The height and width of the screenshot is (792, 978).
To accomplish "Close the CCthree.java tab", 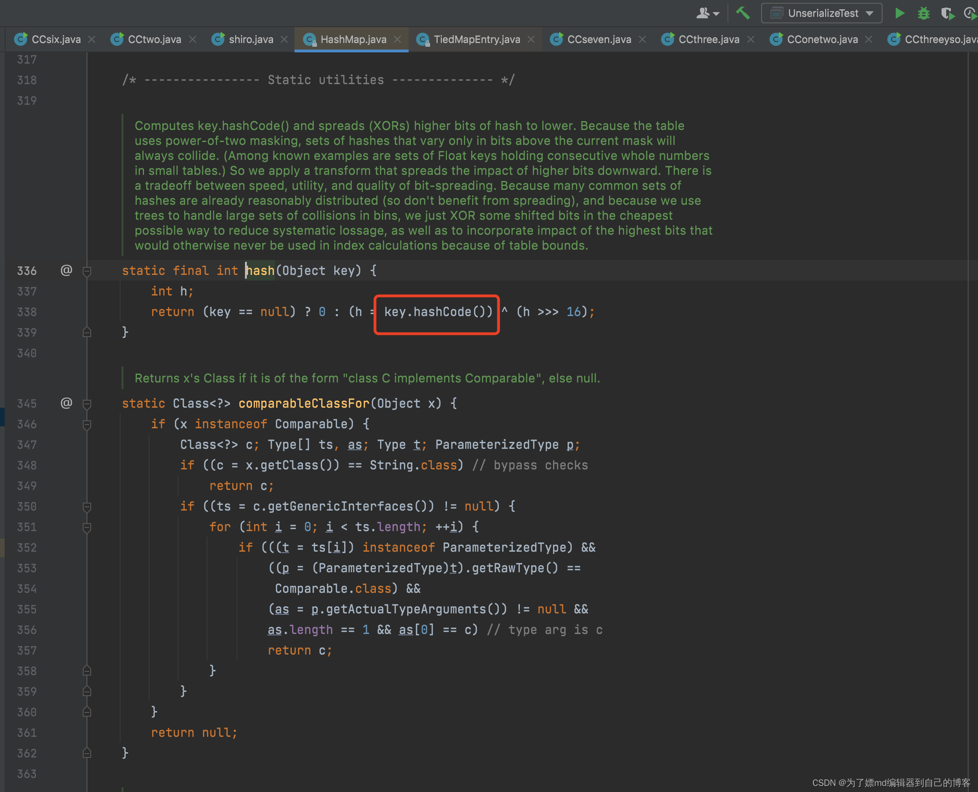I will point(751,39).
